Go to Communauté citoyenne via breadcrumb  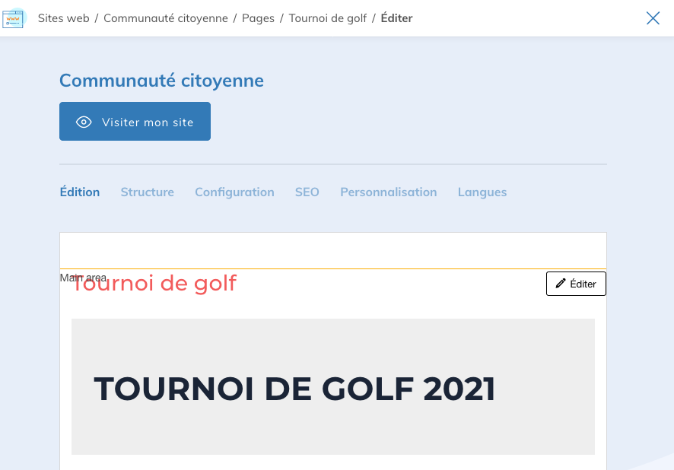[166, 17]
